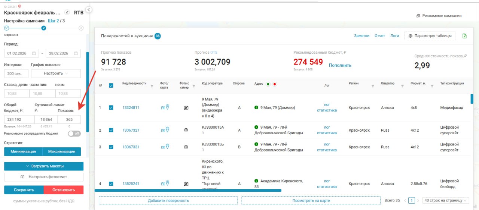479x210 pixels.
Task: Go to next page with pagination arrow
Action: click(418, 201)
